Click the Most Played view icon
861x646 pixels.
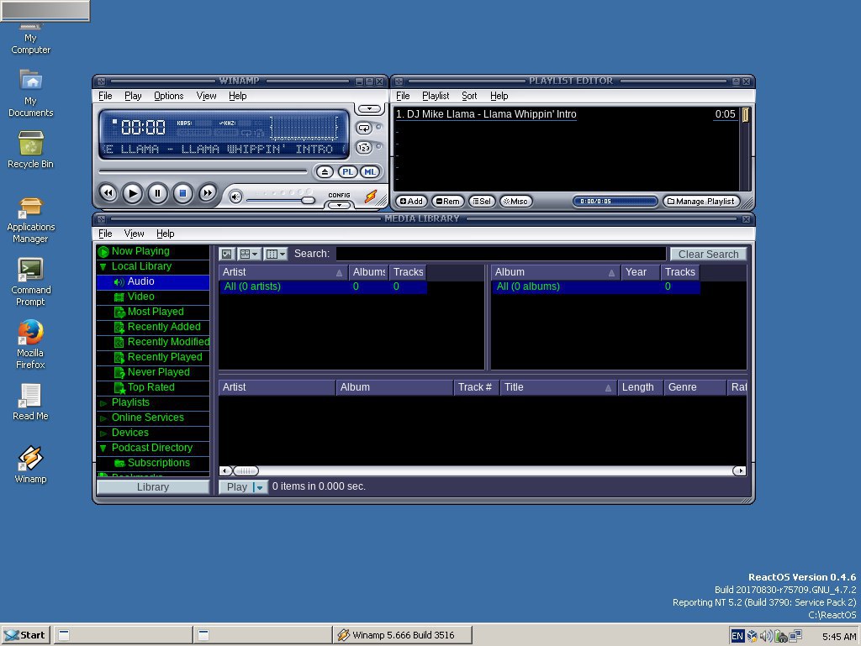119,312
